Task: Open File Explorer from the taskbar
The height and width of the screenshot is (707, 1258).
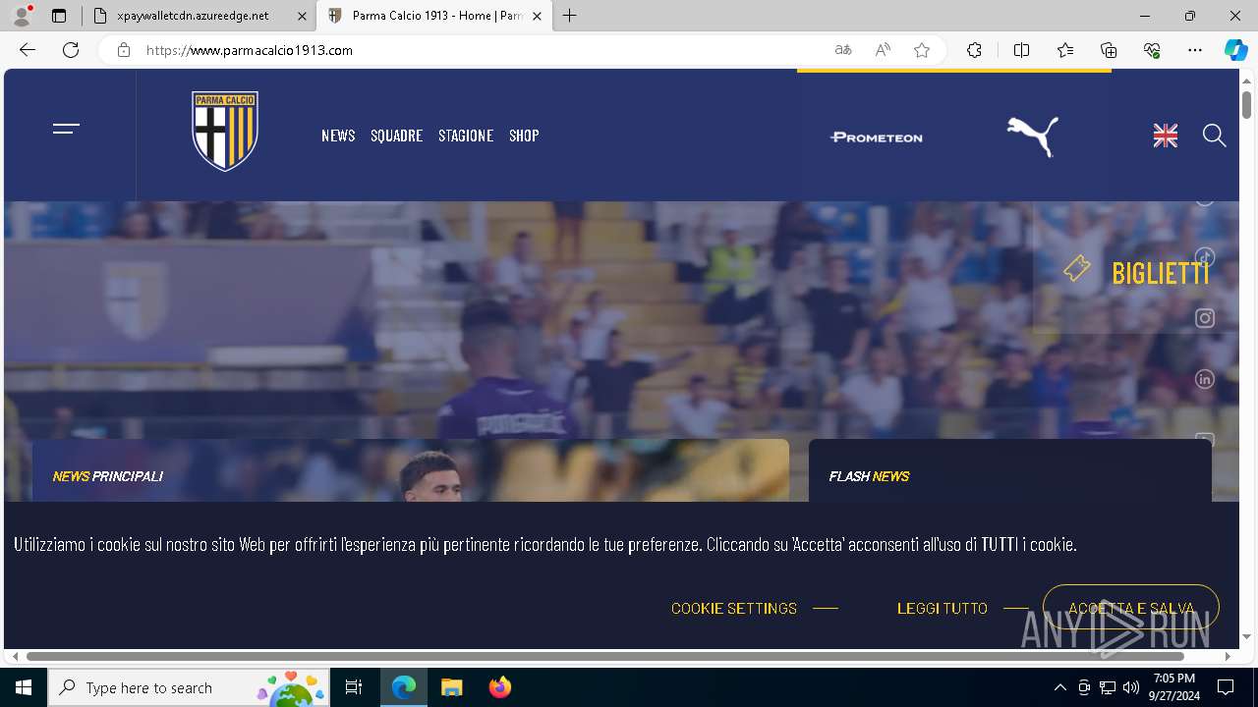Action: coord(451,687)
